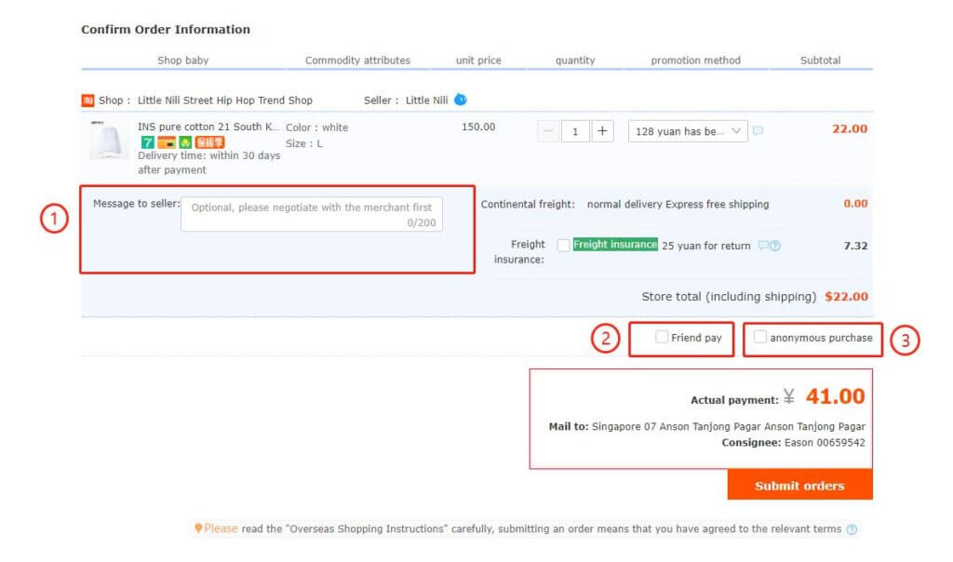Decrease quantity with the minus button
Image resolution: width=953 pixels, height=562 pixels.
[548, 131]
